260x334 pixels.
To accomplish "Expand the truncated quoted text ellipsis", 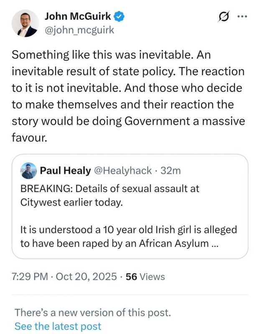I will click(214, 243).
